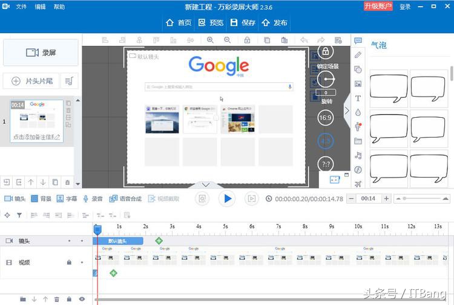Select the 16:9 aspect ratio
This screenshot has height=305, width=454.
(326, 118)
